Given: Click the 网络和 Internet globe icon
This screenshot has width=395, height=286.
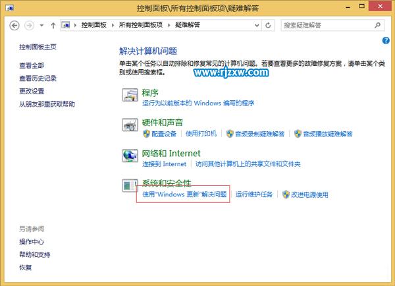Looking at the screenshot, I should point(130,156).
